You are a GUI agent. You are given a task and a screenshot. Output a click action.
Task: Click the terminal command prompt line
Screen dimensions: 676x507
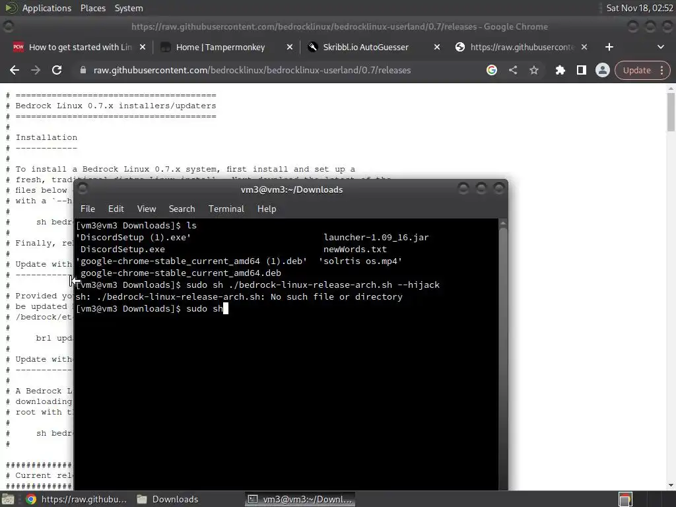[x=152, y=309]
